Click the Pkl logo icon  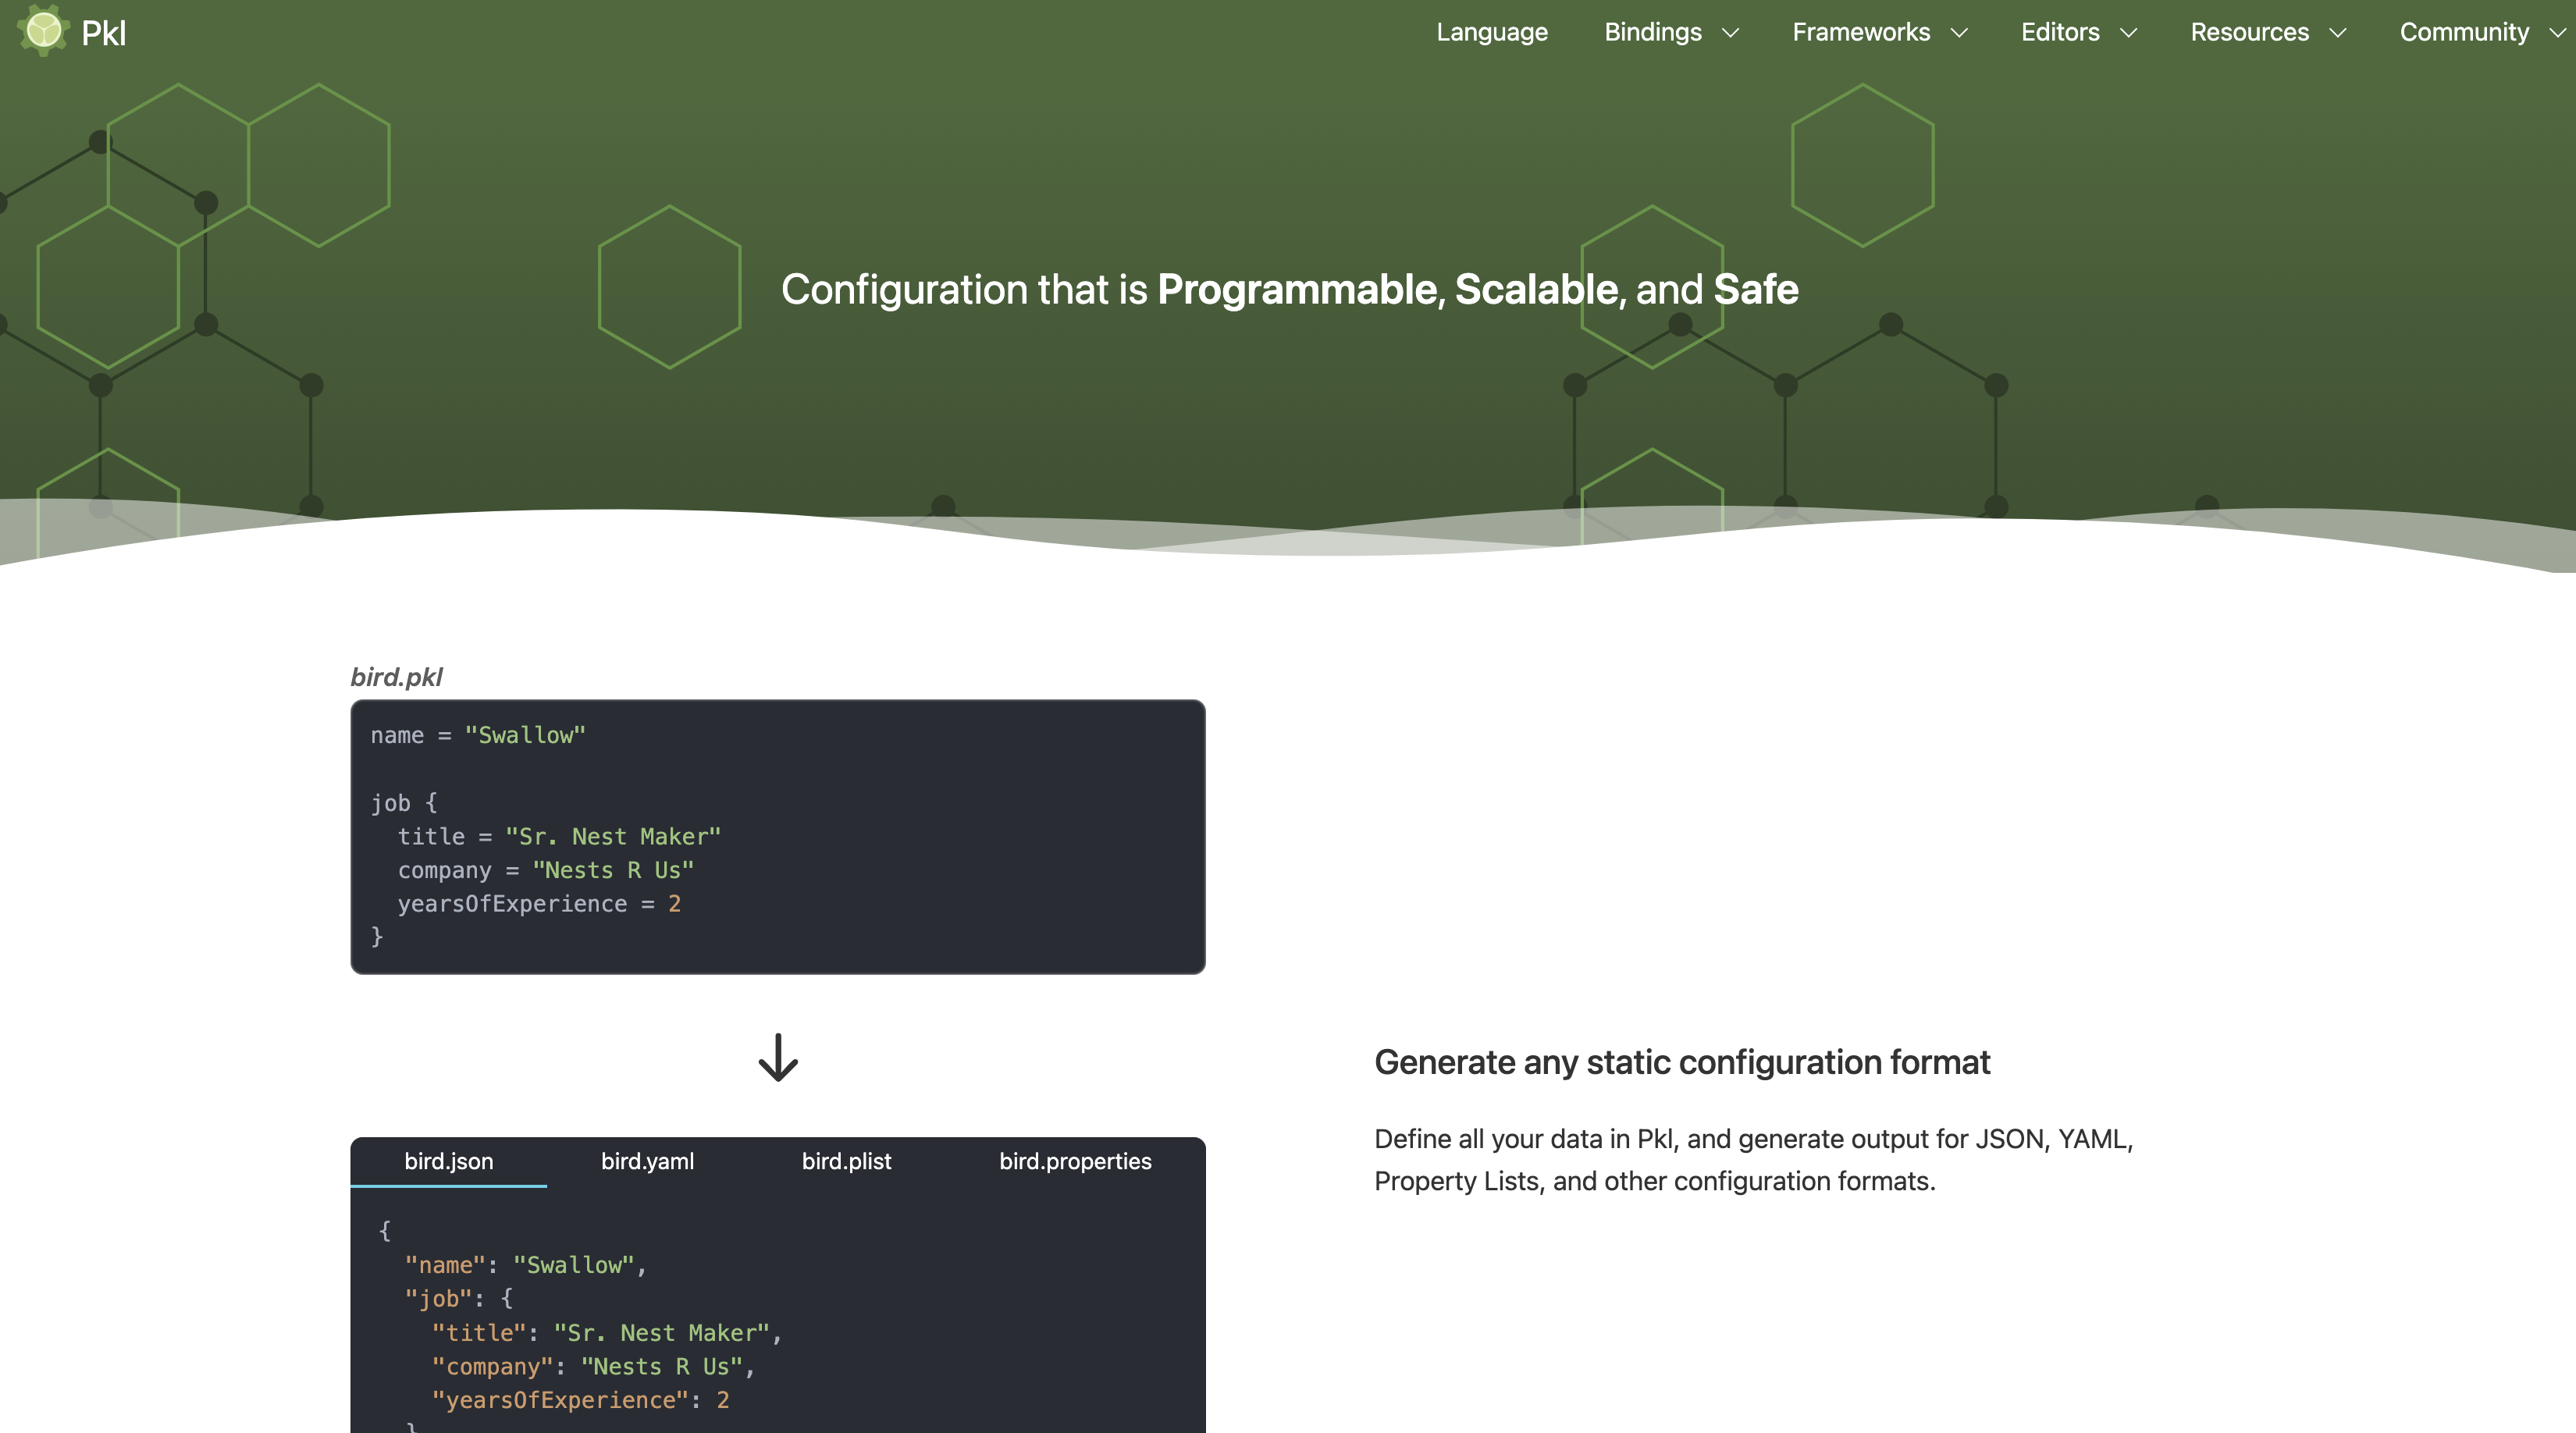click(x=43, y=30)
